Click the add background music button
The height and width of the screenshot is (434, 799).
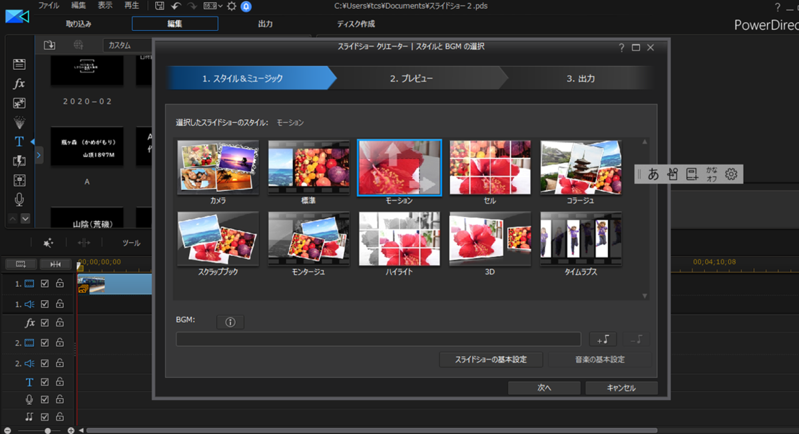coord(603,339)
